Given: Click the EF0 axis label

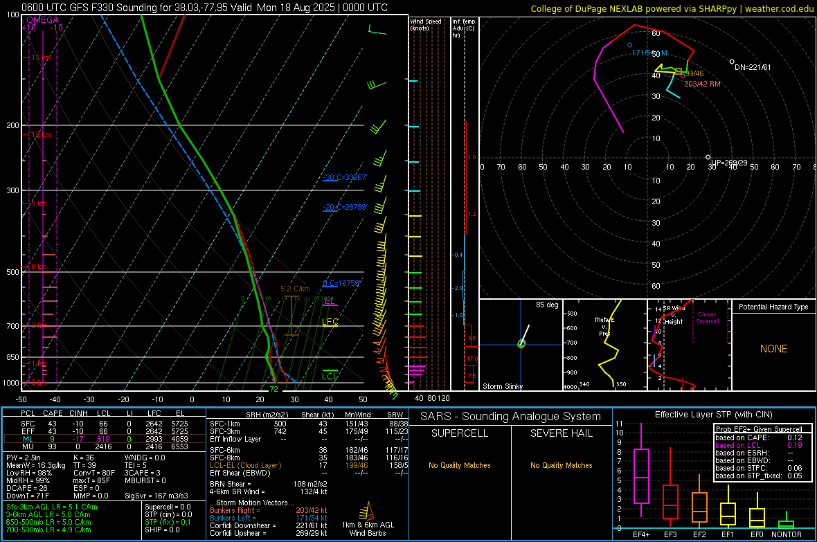Looking at the screenshot, I should coord(757,534).
